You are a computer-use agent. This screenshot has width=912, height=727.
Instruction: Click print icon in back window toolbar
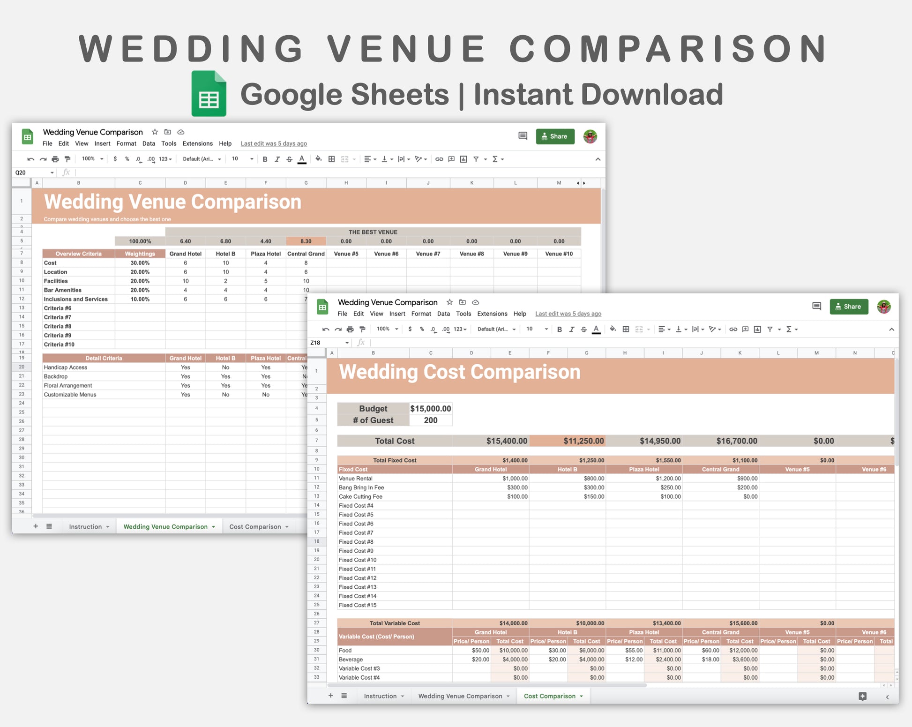point(55,159)
